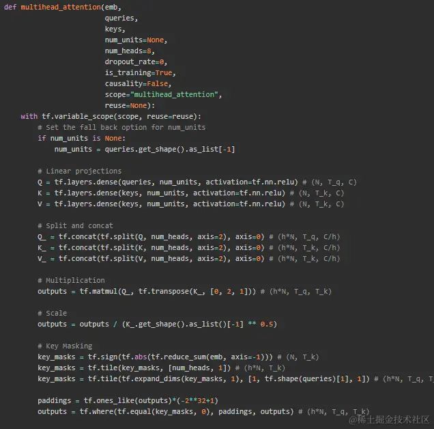434x429 pixels.
Task: Click the V_ = tf.concat line
Action: point(189,259)
